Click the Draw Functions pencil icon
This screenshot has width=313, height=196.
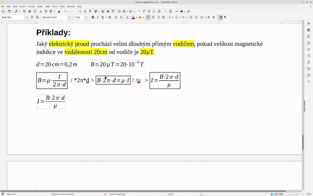click(189, 11)
